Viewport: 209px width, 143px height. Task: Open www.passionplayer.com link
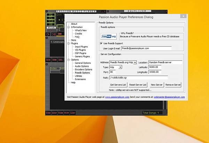point(117,97)
